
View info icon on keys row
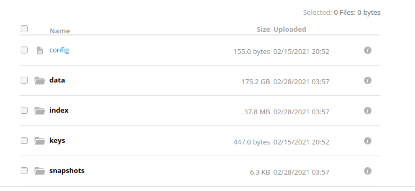pyautogui.click(x=368, y=141)
